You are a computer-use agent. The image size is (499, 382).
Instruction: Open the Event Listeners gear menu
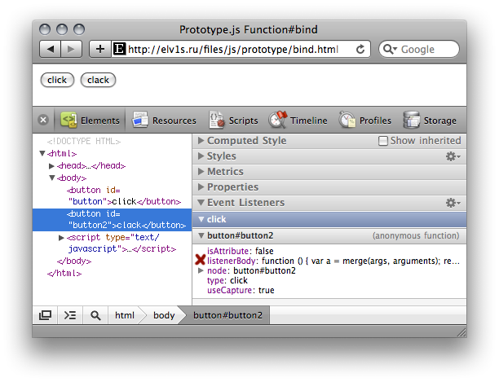click(x=453, y=203)
